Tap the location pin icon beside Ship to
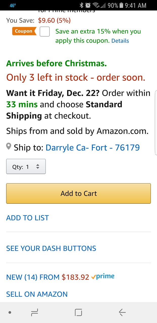This screenshot has width=157, height=323. pyautogui.click(x=9, y=146)
